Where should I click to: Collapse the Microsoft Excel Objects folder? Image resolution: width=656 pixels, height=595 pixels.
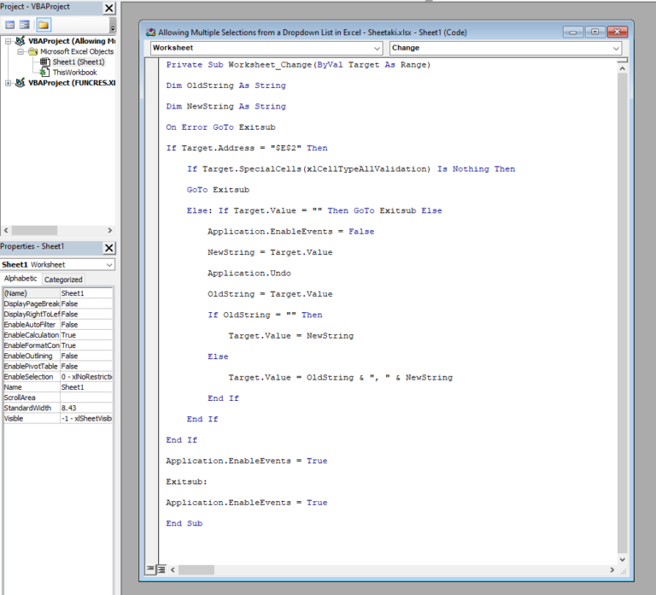pyautogui.click(x=21, y=51)
